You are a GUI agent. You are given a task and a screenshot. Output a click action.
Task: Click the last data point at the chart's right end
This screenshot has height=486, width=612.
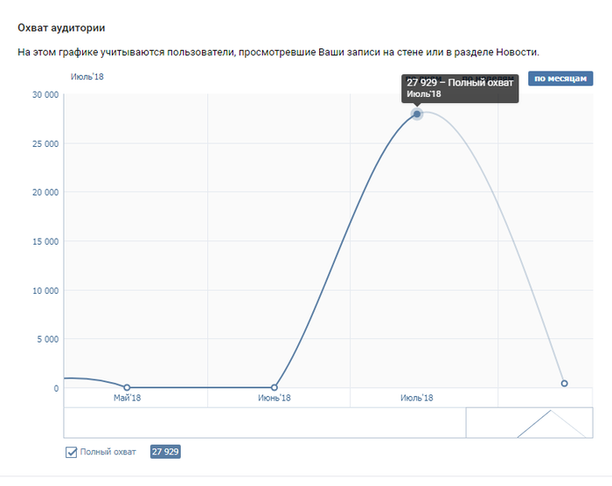coord(564,383)
